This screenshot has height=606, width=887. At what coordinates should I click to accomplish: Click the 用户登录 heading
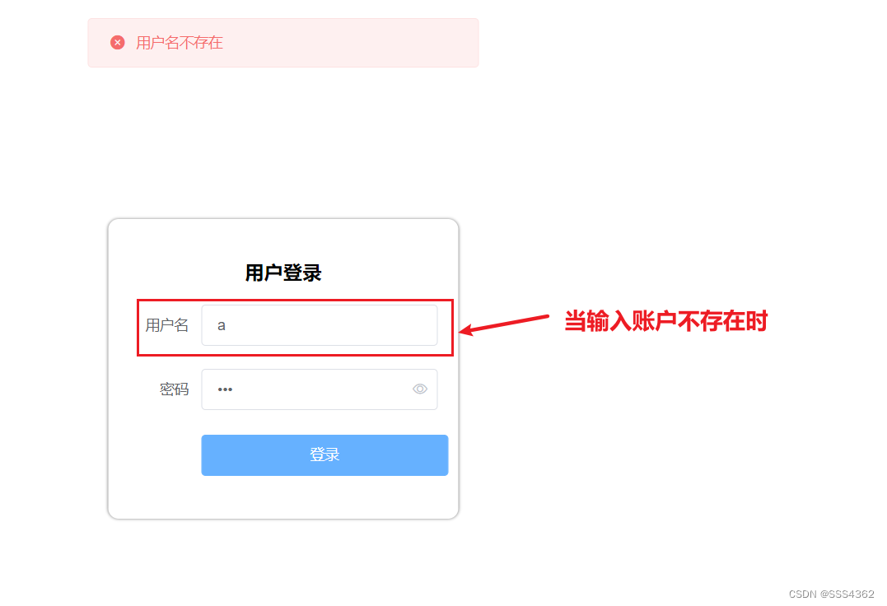[x=283, y=273]
